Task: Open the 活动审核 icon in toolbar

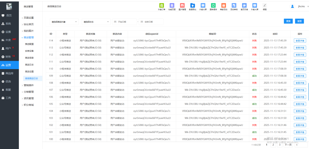Action: click(x=234, y=5)
